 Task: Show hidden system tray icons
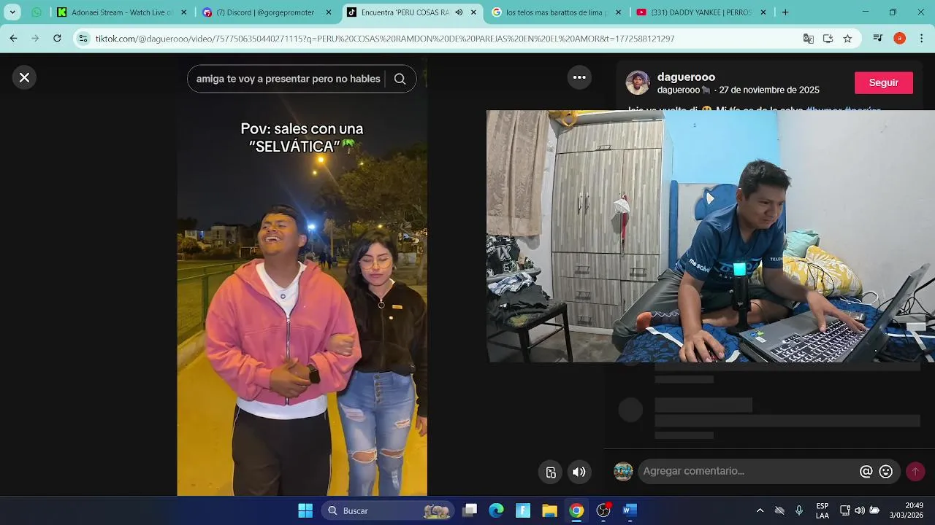[x=760, y=510]
